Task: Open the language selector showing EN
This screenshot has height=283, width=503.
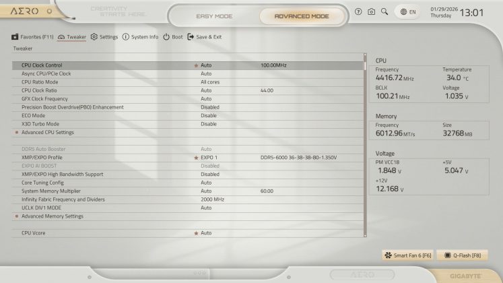Action: [407, 12]
